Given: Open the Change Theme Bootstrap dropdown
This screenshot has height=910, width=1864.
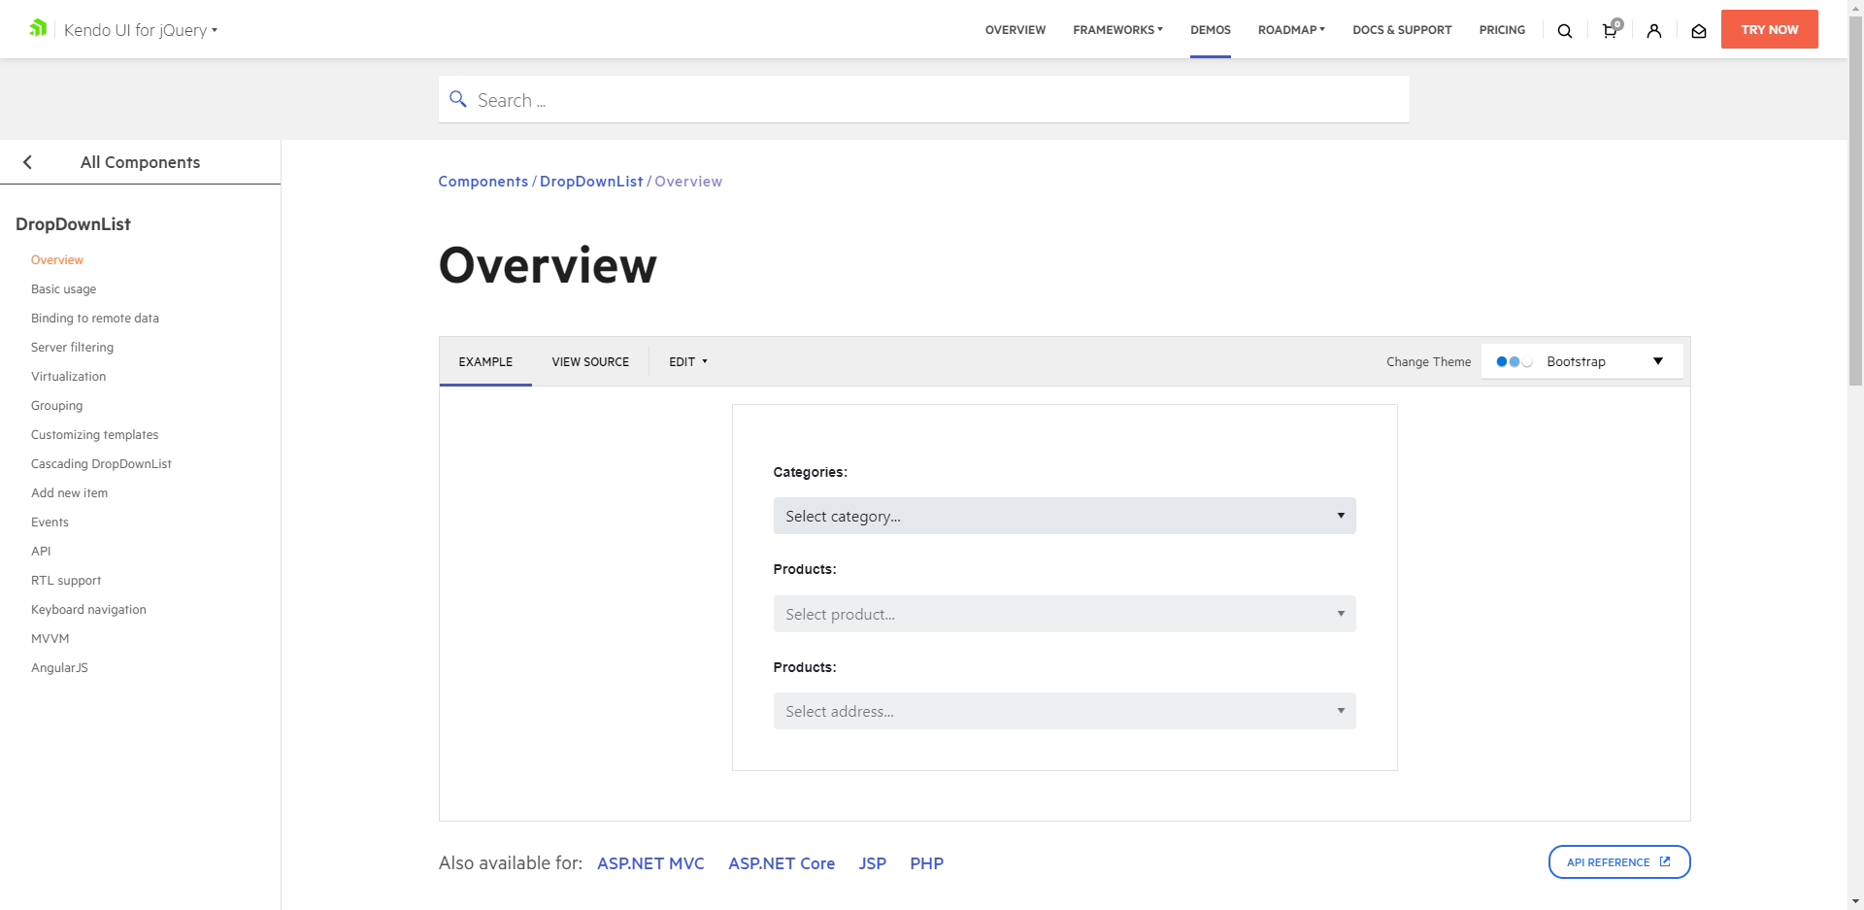Looking at the screenshot, I should point(1582,361).
